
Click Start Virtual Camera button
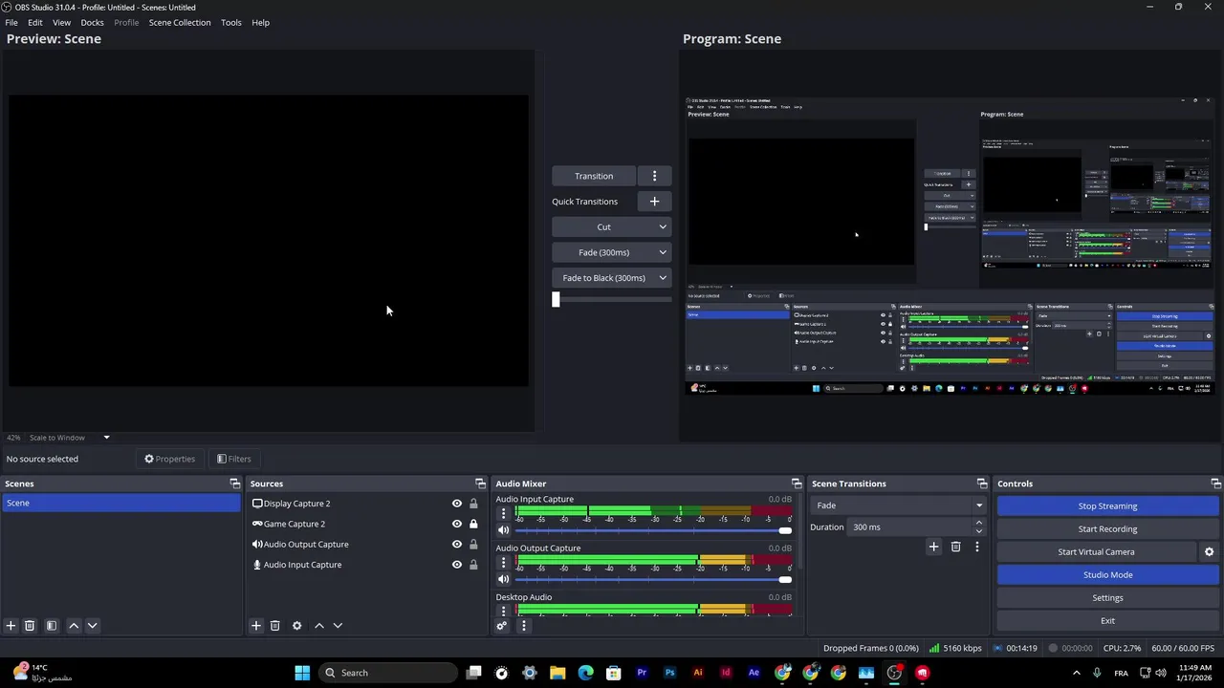point(1096,551)
